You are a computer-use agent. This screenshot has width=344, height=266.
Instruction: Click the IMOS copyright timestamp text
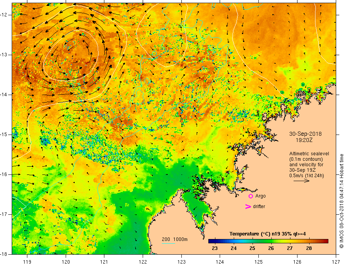[x=341, y=201]
